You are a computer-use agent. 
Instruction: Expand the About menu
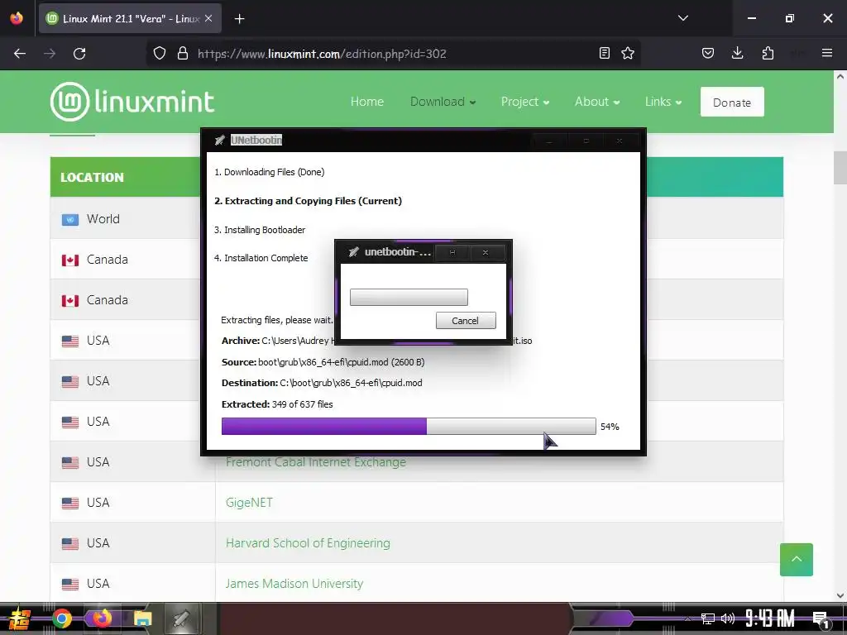click(597, 102)
